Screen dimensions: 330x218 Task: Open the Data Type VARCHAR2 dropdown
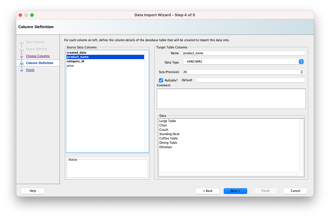pos(244,61)
